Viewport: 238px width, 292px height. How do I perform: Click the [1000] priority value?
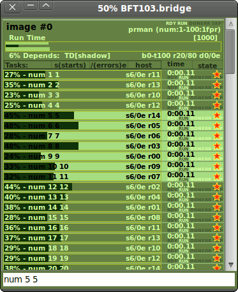pos(205,38)
